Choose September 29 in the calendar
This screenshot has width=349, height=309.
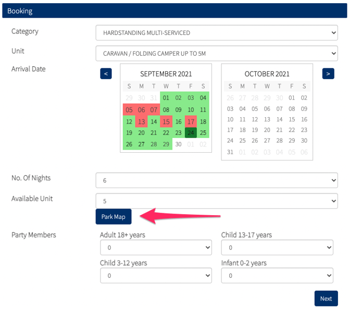click(166, 144)
